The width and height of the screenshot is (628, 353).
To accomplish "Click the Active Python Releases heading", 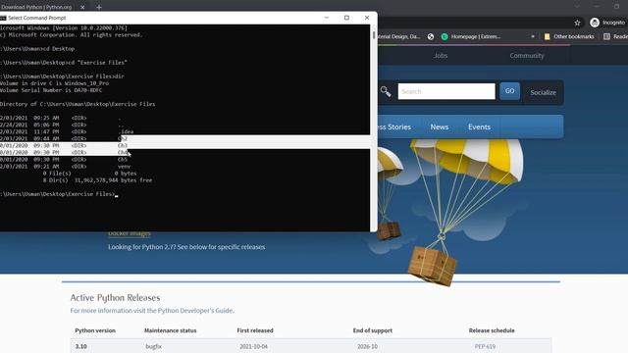I will pyautogui.click(x=115, y=298).
